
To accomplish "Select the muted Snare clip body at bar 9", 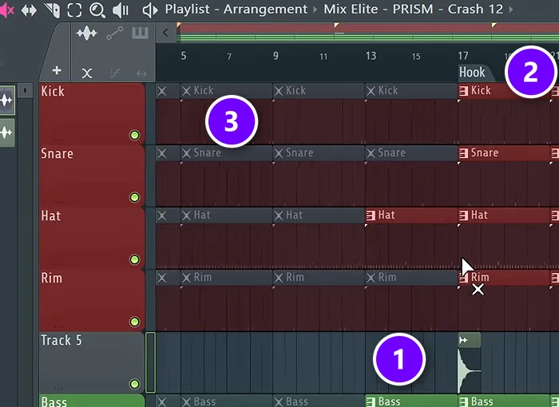I will [319, 184].
